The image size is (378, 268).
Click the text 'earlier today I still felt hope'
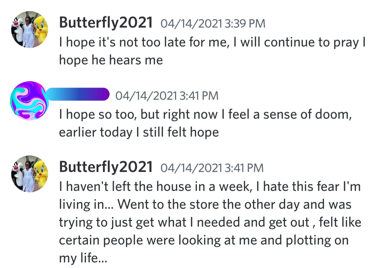tap(139, 132)
